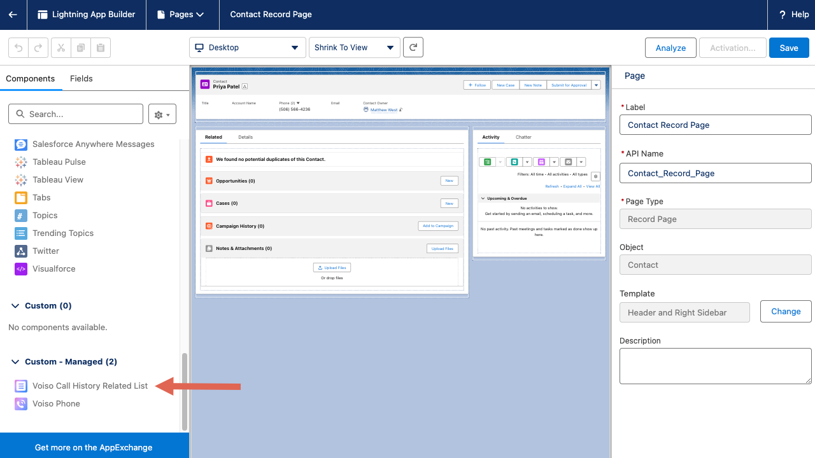The width and height of the screenshot is (815, 458).
Task: Click the Opportunities related list icon
Action: coord(209,181)
